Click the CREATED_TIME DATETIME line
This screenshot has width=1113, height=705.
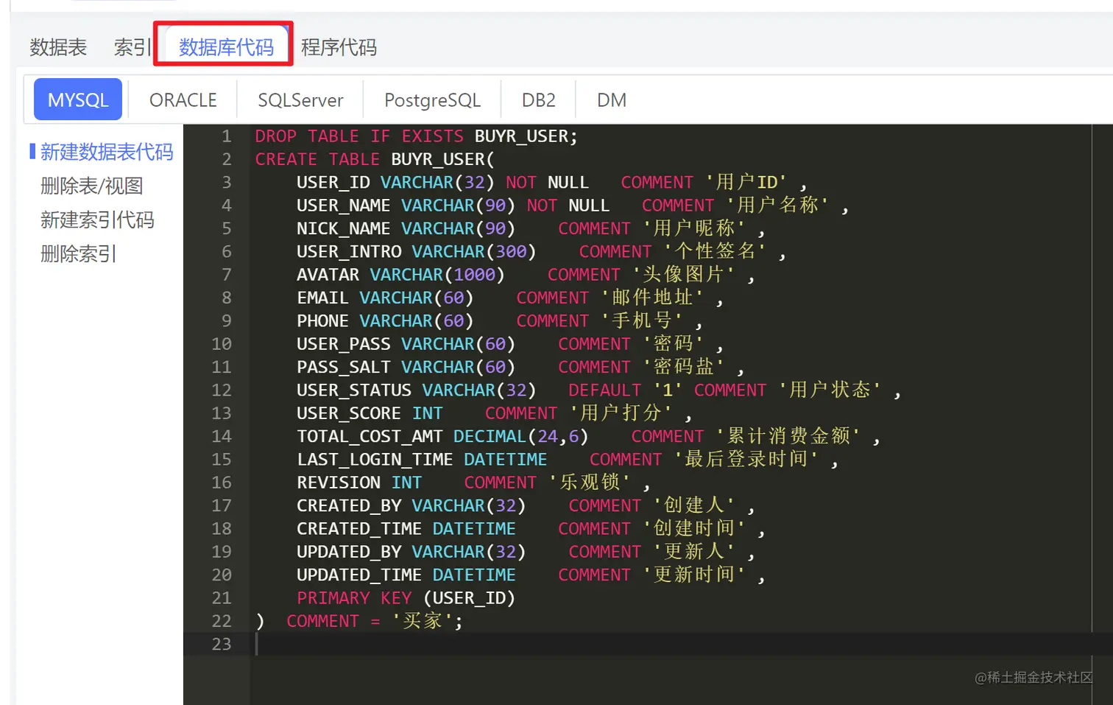tap(531, 528)
